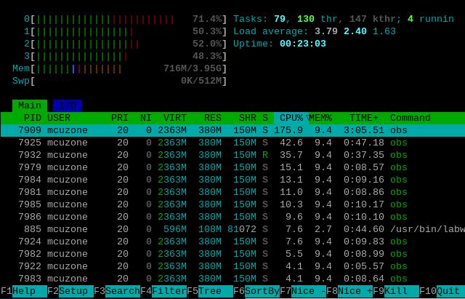Open F2 Setup
This screenshot has height=299, width=465.
[70, 291]
